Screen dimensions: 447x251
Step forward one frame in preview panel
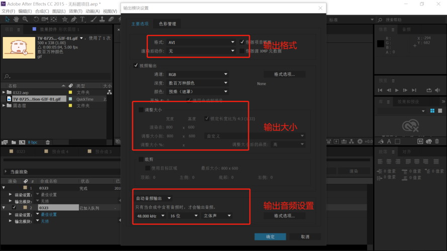coord(405,90)
